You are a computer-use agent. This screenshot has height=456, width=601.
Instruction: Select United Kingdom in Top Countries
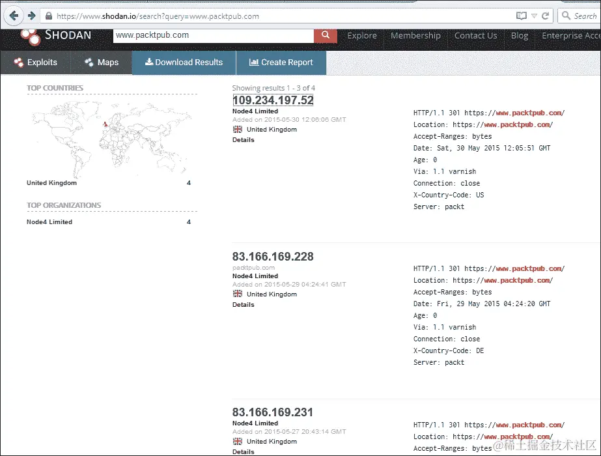pos(51,183)
